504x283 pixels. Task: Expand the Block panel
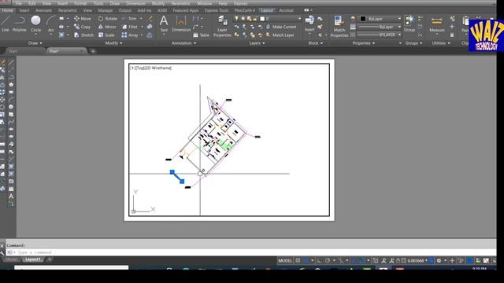[x=315, y=43]
